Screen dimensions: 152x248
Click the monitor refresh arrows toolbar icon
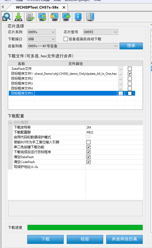pos(42,17)
